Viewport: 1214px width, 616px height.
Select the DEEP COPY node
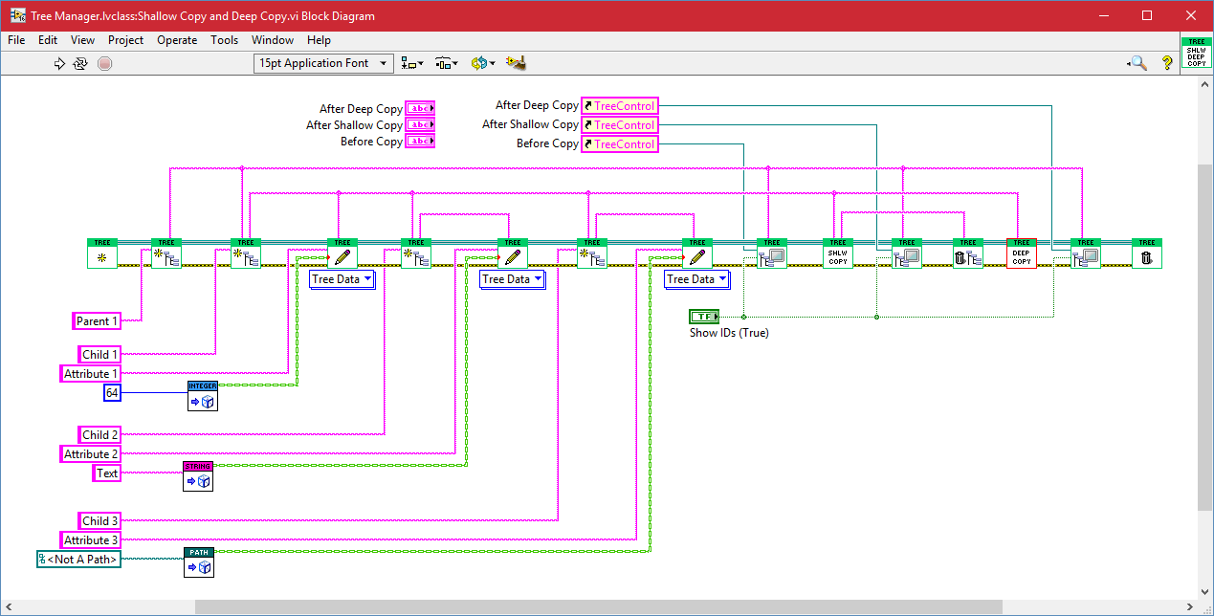point(1021,253)
